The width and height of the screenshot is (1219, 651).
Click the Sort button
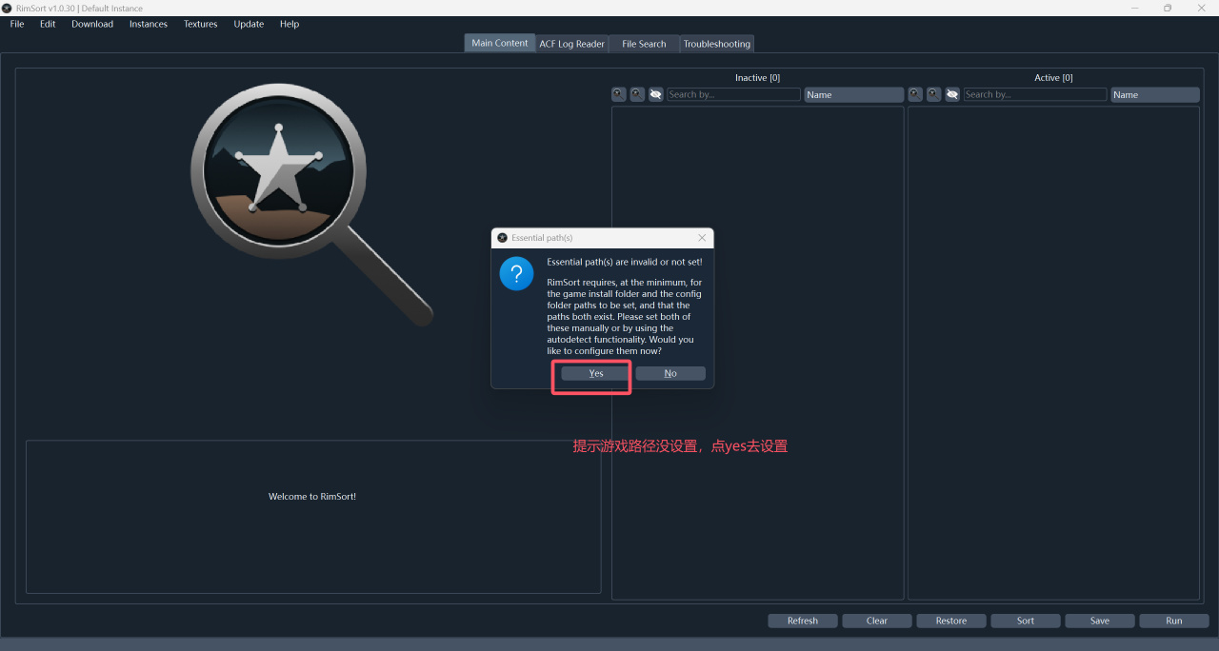point(1026,621)
